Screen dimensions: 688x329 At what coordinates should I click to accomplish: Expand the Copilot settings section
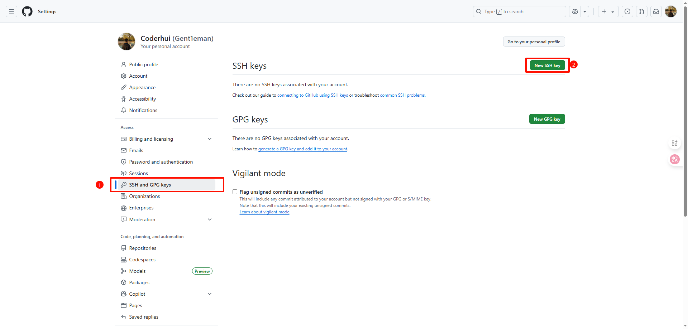[x=210, y=294]
